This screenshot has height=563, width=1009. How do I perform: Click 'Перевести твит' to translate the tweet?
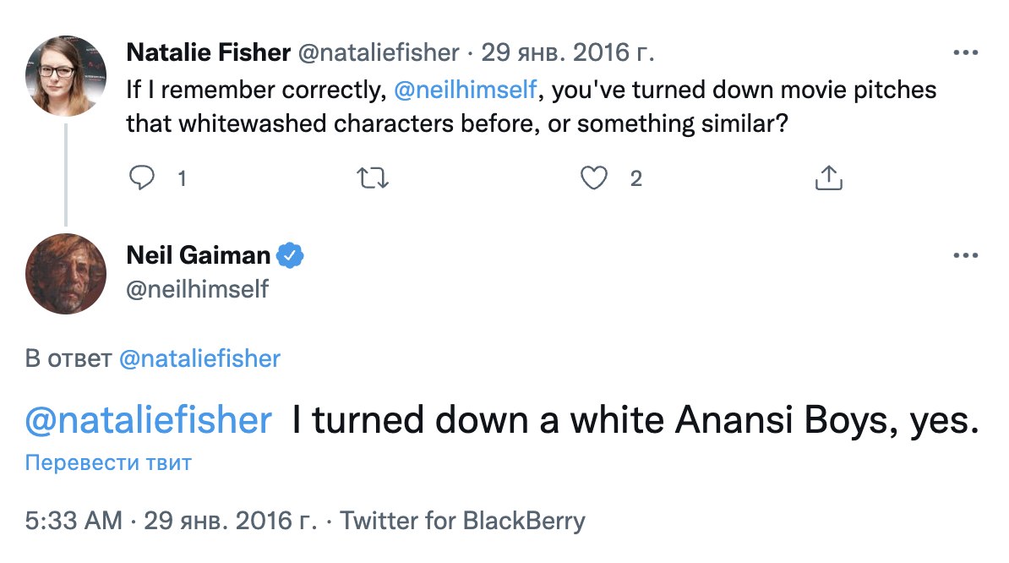(x=108, y=462)
